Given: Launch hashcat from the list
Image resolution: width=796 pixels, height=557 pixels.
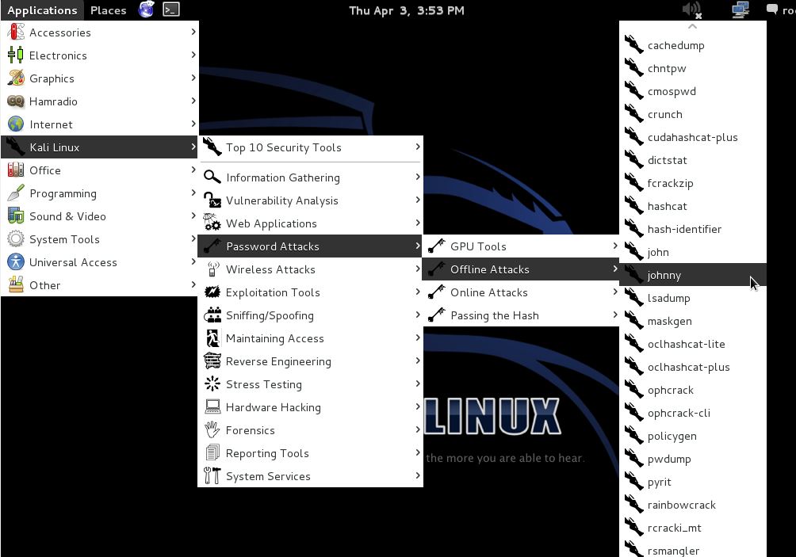Looking at the screenshot, I should tap(693, 206).
